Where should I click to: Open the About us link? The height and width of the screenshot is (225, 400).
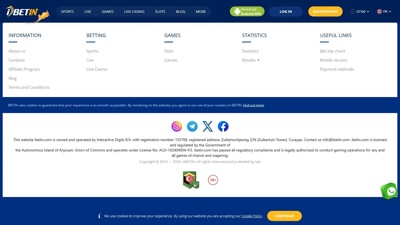17,51
